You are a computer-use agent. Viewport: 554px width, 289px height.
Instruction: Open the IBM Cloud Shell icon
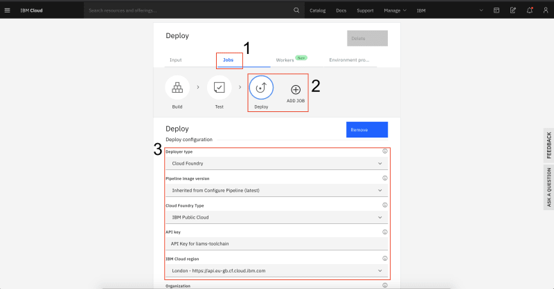pos(497,10)
